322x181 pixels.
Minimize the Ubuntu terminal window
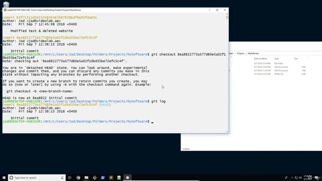click(209, 10)
